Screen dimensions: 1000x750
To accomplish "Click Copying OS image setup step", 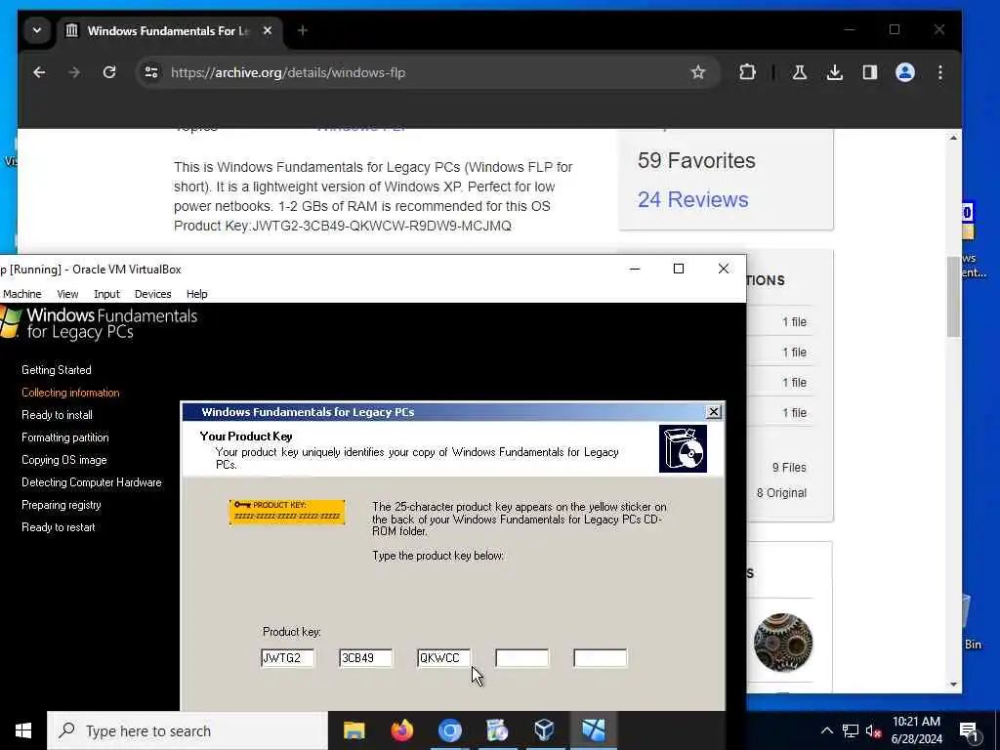I will pos(63,460).
